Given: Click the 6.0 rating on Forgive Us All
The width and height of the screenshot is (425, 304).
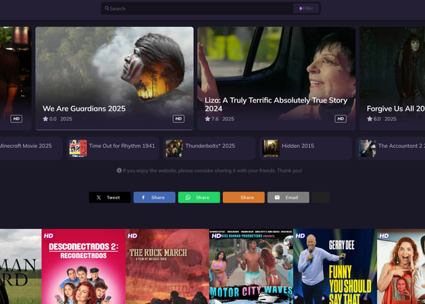Looking at the screenshot, I should pyautogui.click(x=377, y=119).
